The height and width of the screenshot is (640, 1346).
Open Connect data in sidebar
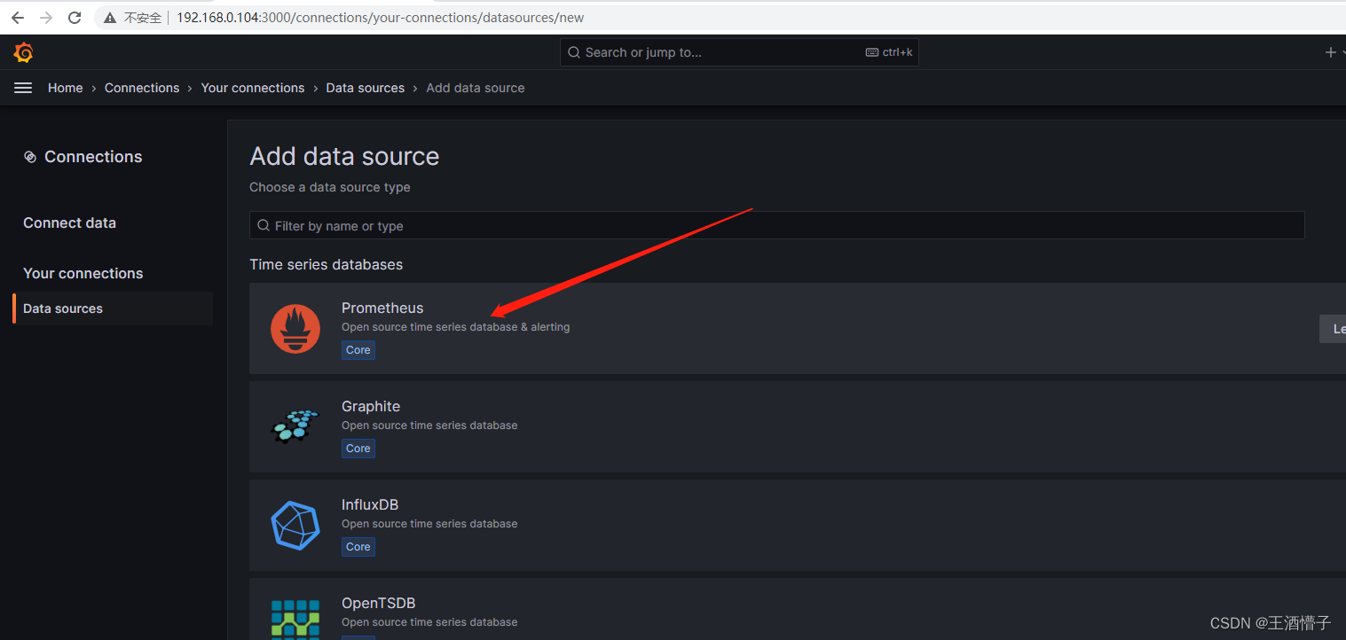tap(69, 222)
